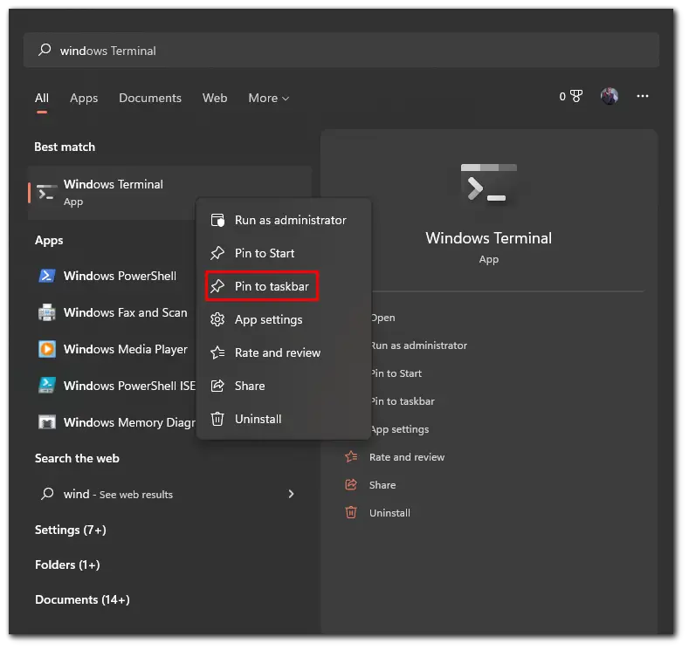Click Run as administrator in preview pane

[x=419, y=346]
